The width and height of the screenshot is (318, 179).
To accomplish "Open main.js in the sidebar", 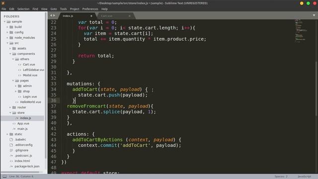I will pos(22,129).
